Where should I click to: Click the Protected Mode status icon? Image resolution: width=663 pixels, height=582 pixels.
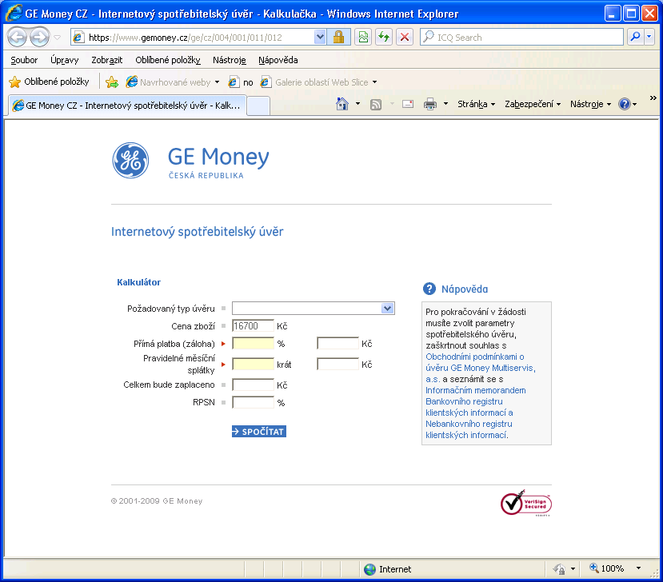[x=559, y=569]
